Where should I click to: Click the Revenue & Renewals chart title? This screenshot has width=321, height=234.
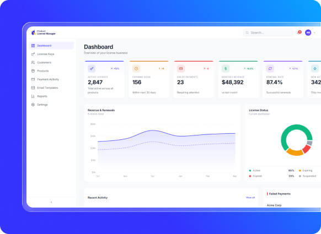pyautogui.click(x=101, y=110)
